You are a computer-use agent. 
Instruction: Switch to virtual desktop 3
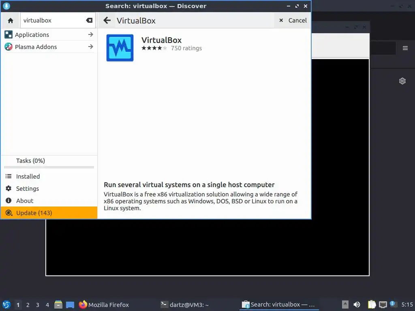38,305
